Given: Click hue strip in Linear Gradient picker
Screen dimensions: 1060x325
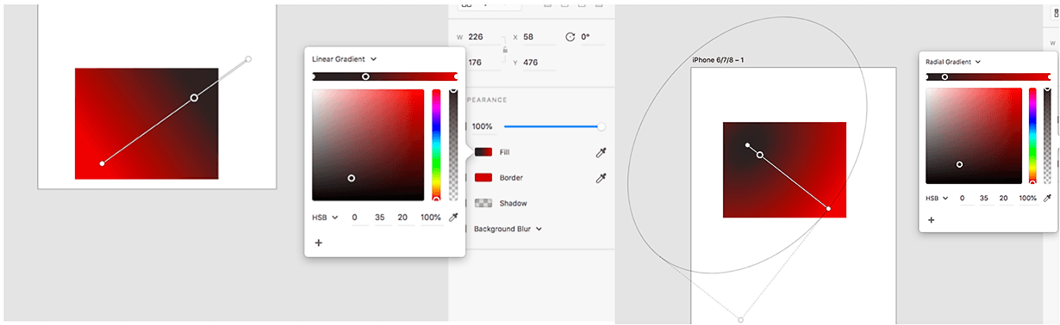Looking at the screenshot, I should tap(436, 144).
